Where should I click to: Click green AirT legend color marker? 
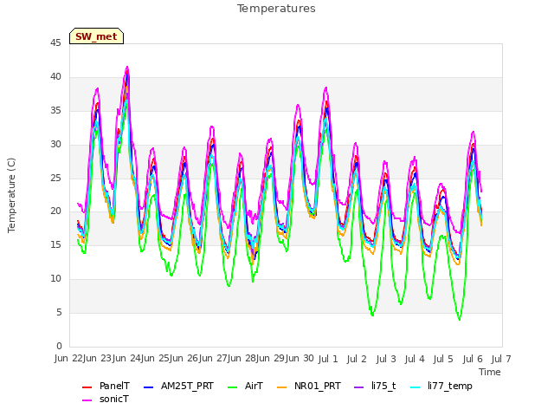(x=233, y=387)
